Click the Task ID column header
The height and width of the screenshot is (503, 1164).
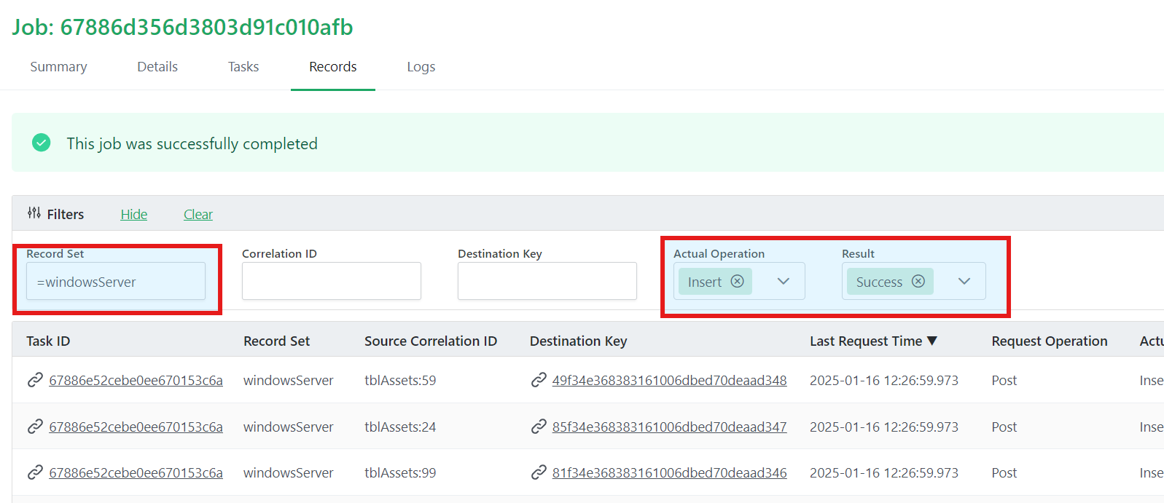[48, 341]
